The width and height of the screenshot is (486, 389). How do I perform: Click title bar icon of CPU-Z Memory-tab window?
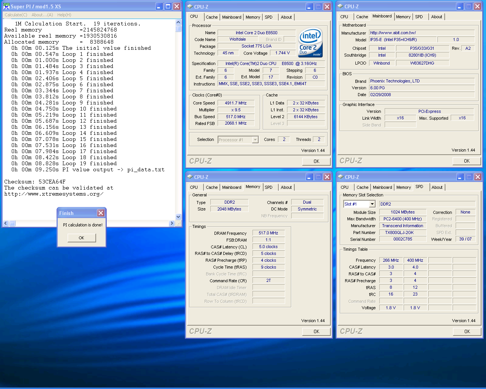pos(190,177)
